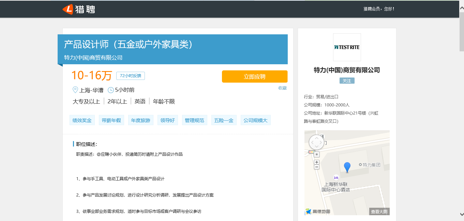The width and height of the screenshot is (464, 221).
Task: Open the large map via 查看大图
Action: [379, 211]
